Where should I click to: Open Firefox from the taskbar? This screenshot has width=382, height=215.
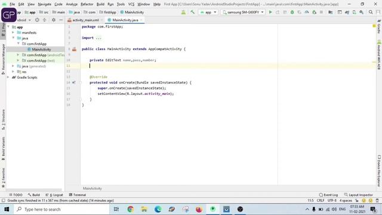click(199, 209)
